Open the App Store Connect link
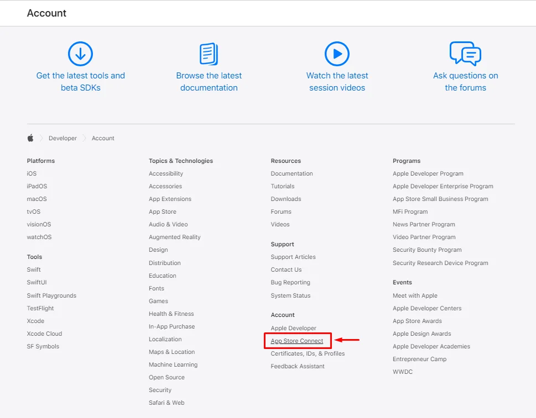This screenshot has height=418, width=536. click(296, 341)
